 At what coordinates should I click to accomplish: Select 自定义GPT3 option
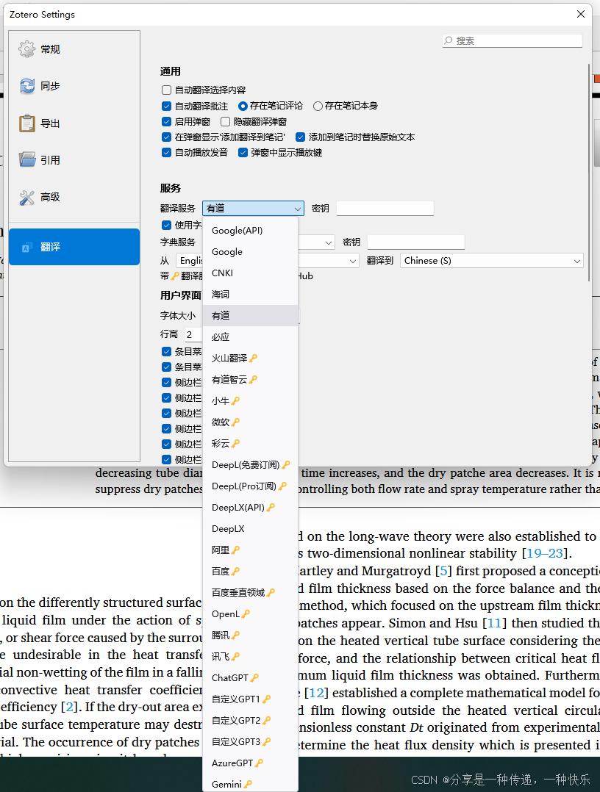click(250, 741)
